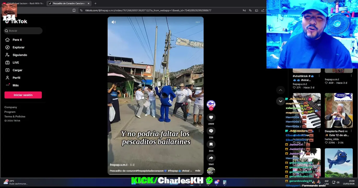The width and height of the screenshot is (358, 188).
Task: Open options for the frepap.v.m.t 459 likes card
Action: pyautogui.click(x=351, y=76)
